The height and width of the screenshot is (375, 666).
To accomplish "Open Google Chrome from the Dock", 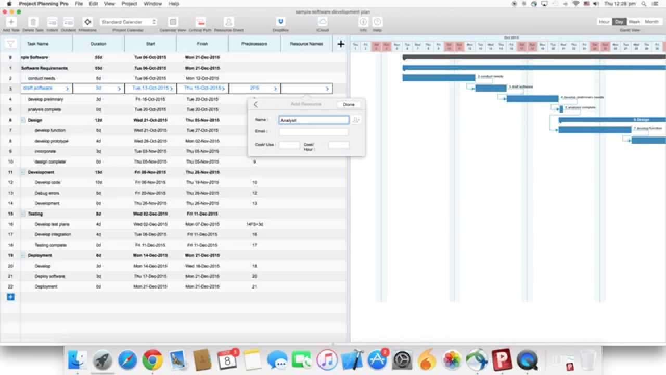I will point(152,360).
